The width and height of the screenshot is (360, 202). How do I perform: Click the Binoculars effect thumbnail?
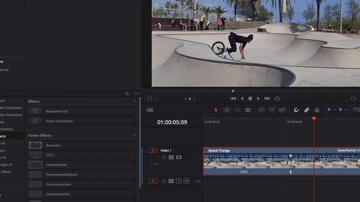coord(35,145)
